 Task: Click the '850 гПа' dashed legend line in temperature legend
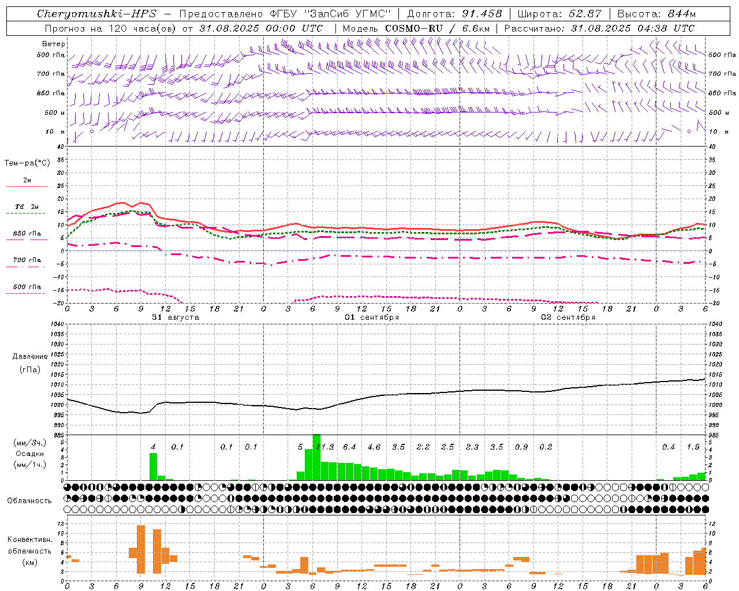pyautogui.click(x=27, y=240)
